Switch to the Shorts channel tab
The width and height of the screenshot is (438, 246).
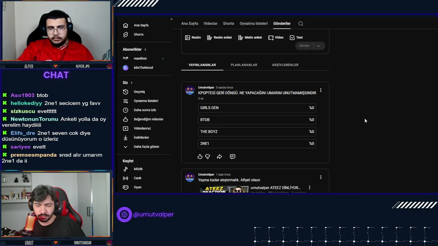pos(229,24)
